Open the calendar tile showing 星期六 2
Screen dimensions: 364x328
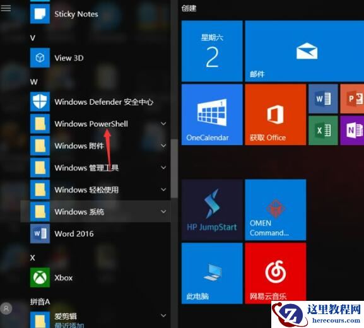pos(212,51)
